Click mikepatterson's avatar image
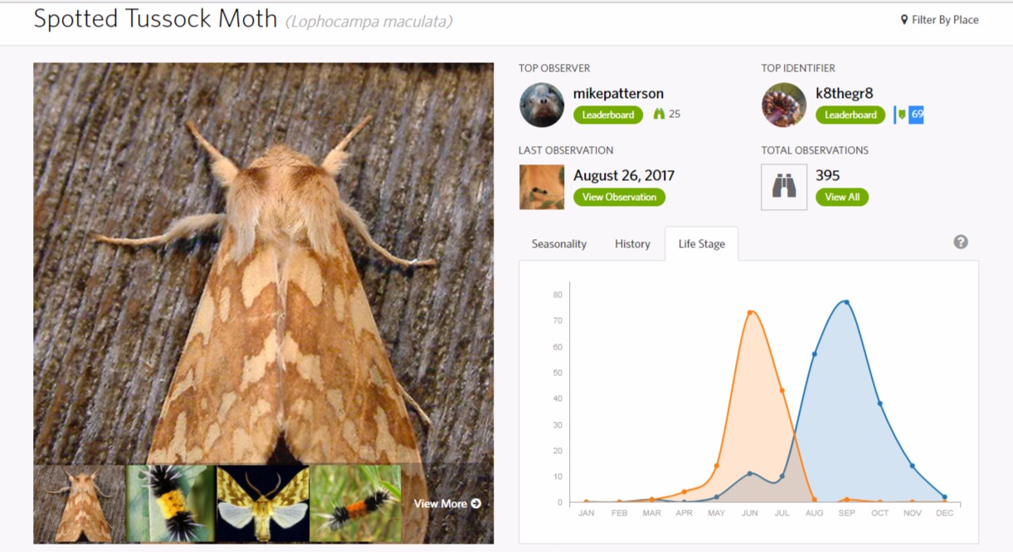 (x=542, y=105)
